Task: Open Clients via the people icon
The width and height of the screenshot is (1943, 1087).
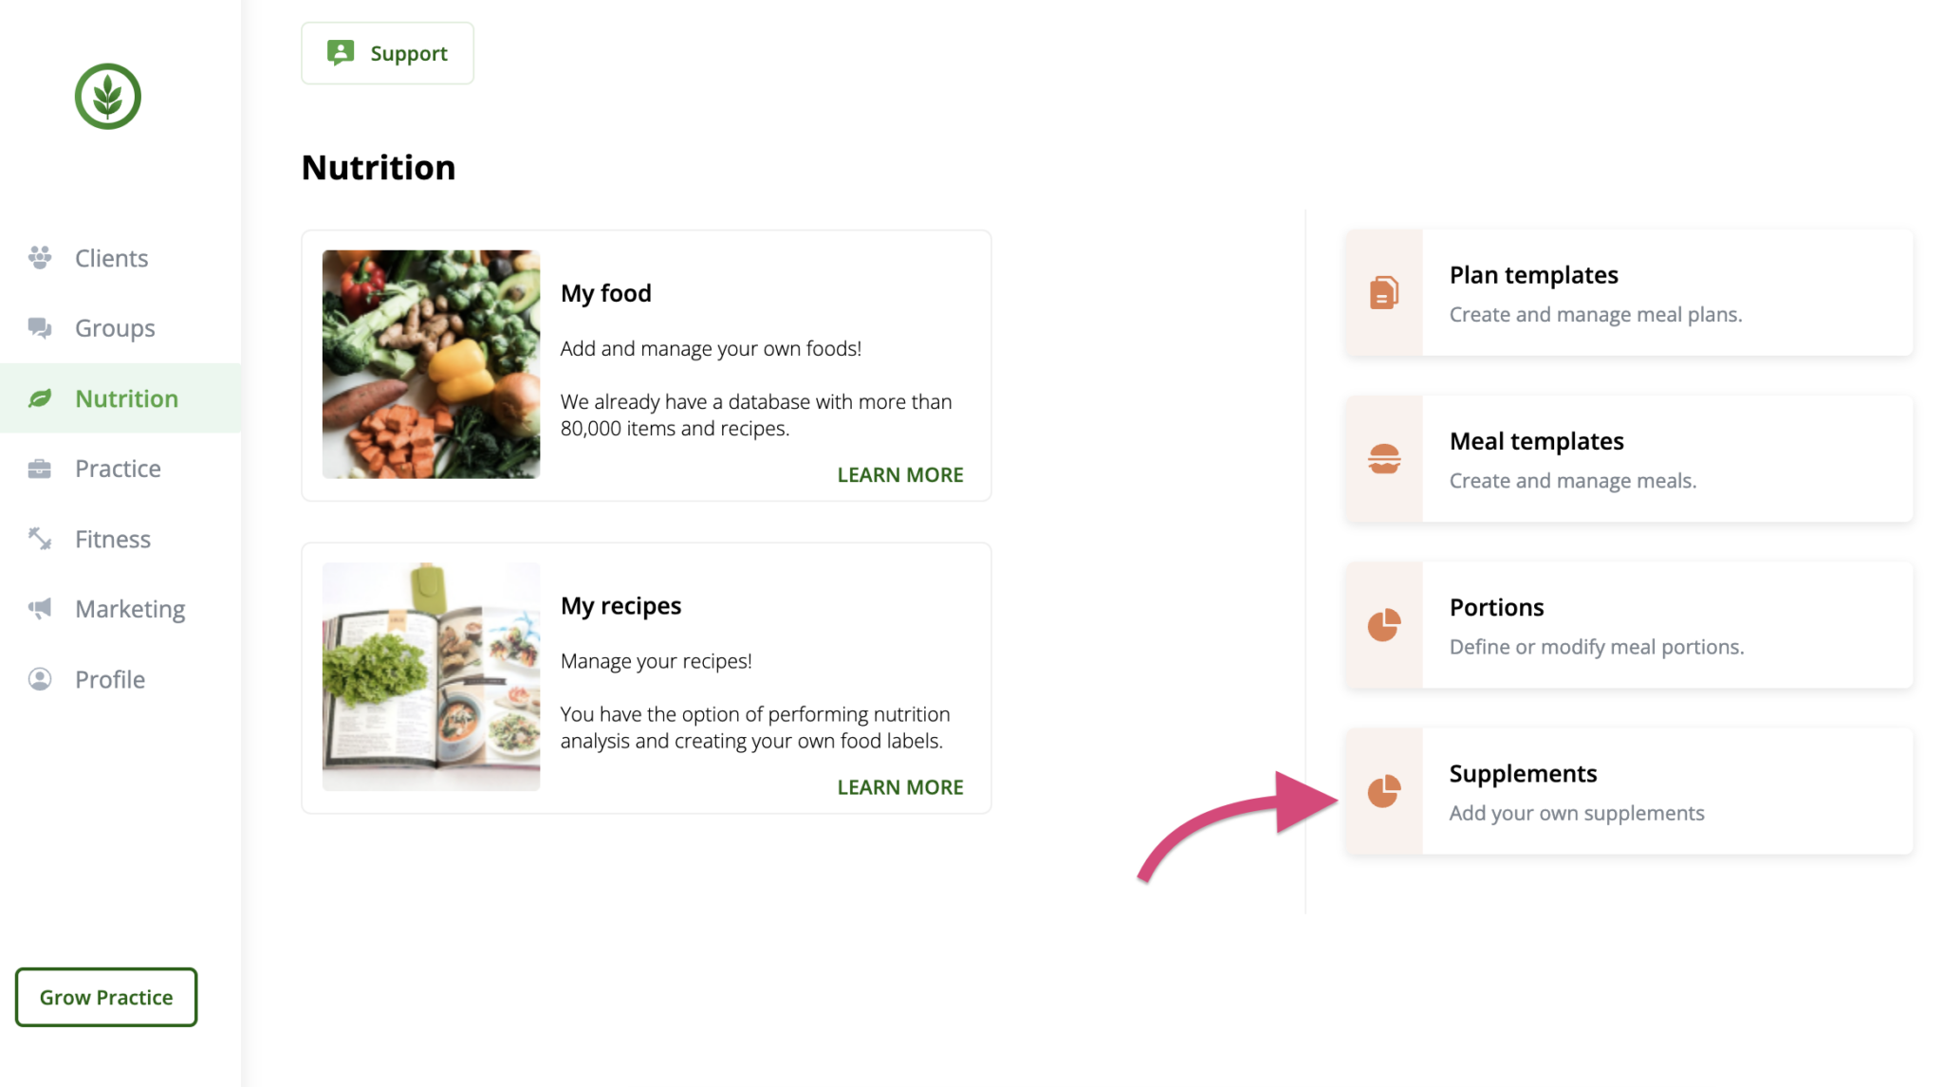Action: (40, 258)
